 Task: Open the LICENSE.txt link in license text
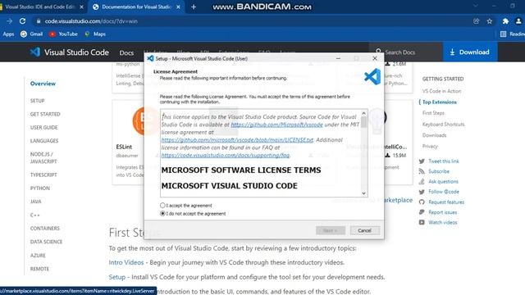point(237,140)
